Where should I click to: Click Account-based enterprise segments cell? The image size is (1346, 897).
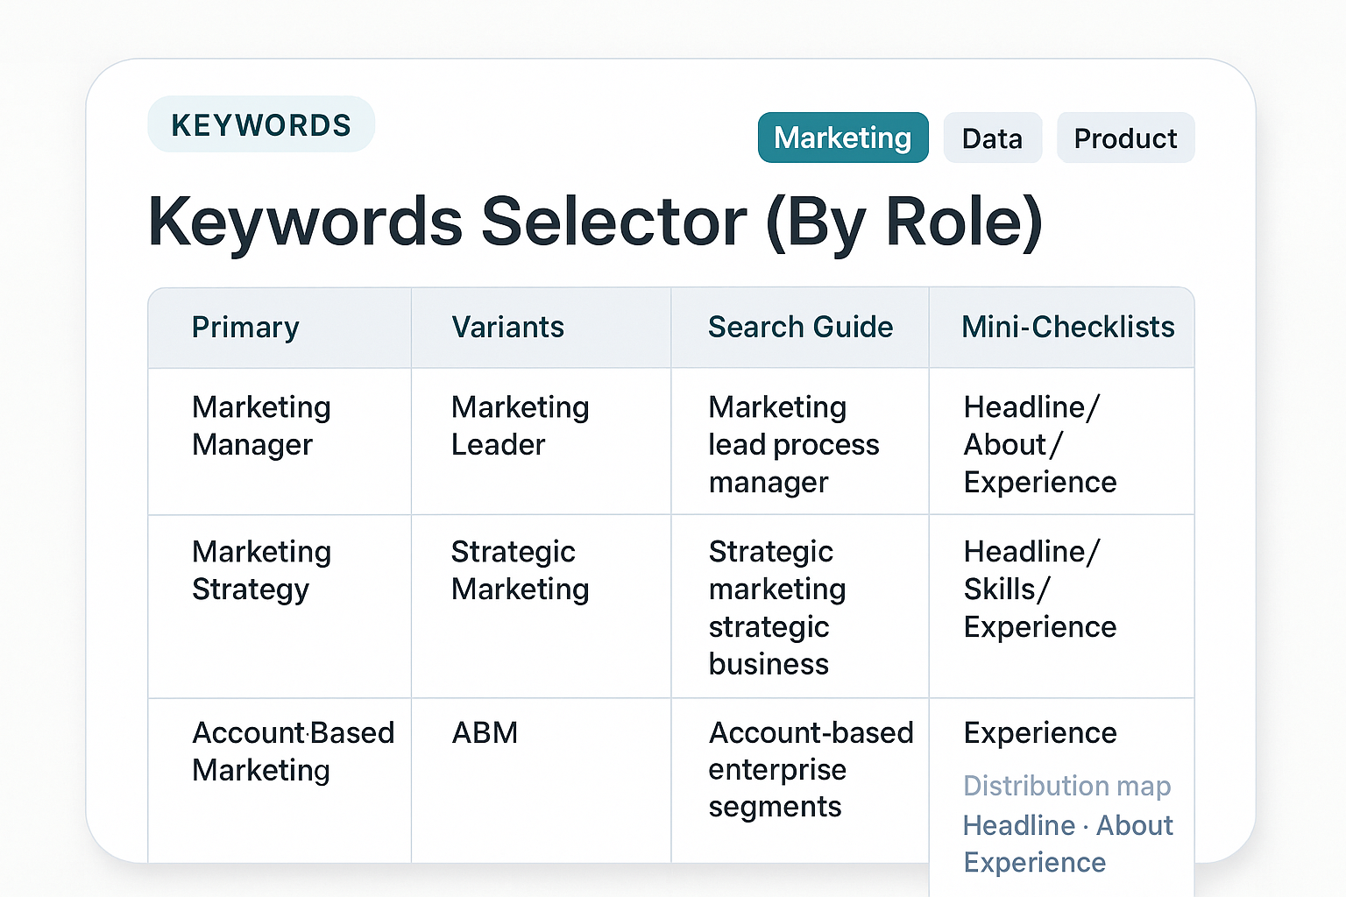tap(810, 769)
